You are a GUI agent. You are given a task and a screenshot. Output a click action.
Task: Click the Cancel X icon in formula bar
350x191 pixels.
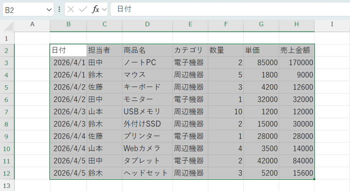[71, 9]
